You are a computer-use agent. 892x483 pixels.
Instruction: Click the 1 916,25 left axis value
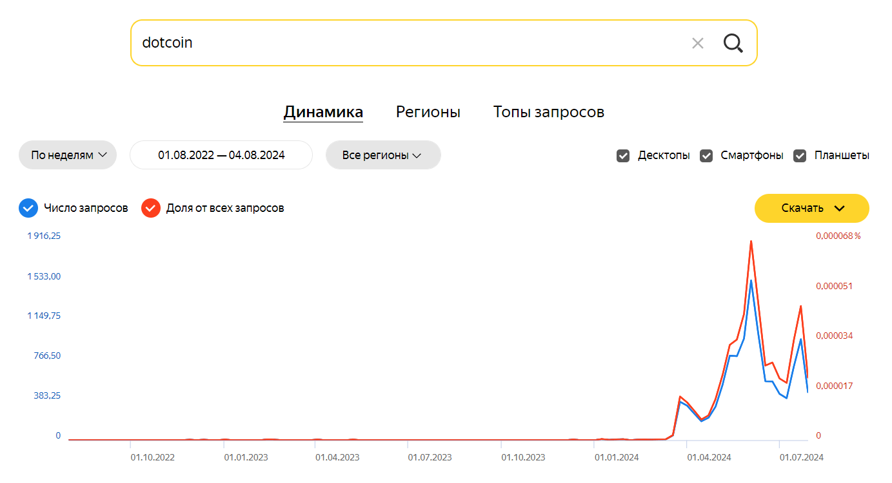pos(44,236)
